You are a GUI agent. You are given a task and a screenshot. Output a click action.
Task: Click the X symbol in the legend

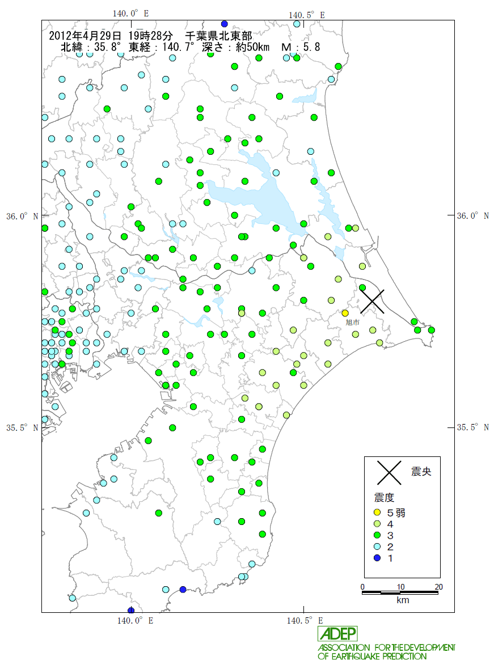point(389,472)
